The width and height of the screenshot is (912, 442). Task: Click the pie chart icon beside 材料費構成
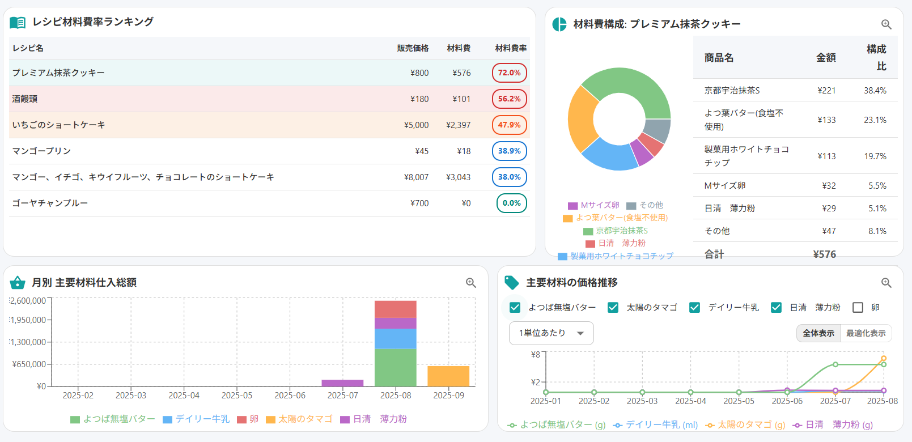point(559,24)
